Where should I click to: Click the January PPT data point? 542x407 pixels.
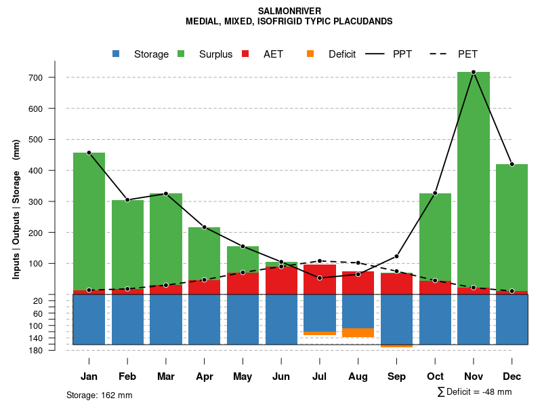pyautogui.click(x=89, y=153)
